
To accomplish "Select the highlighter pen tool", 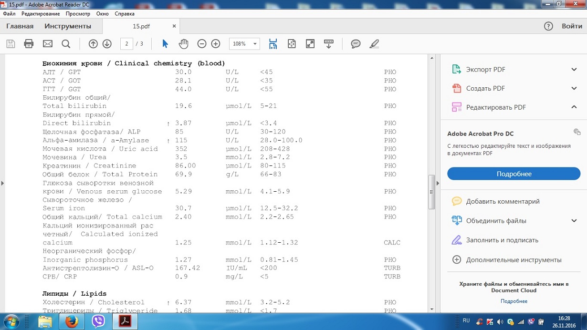I will click(x=374, y=44).
